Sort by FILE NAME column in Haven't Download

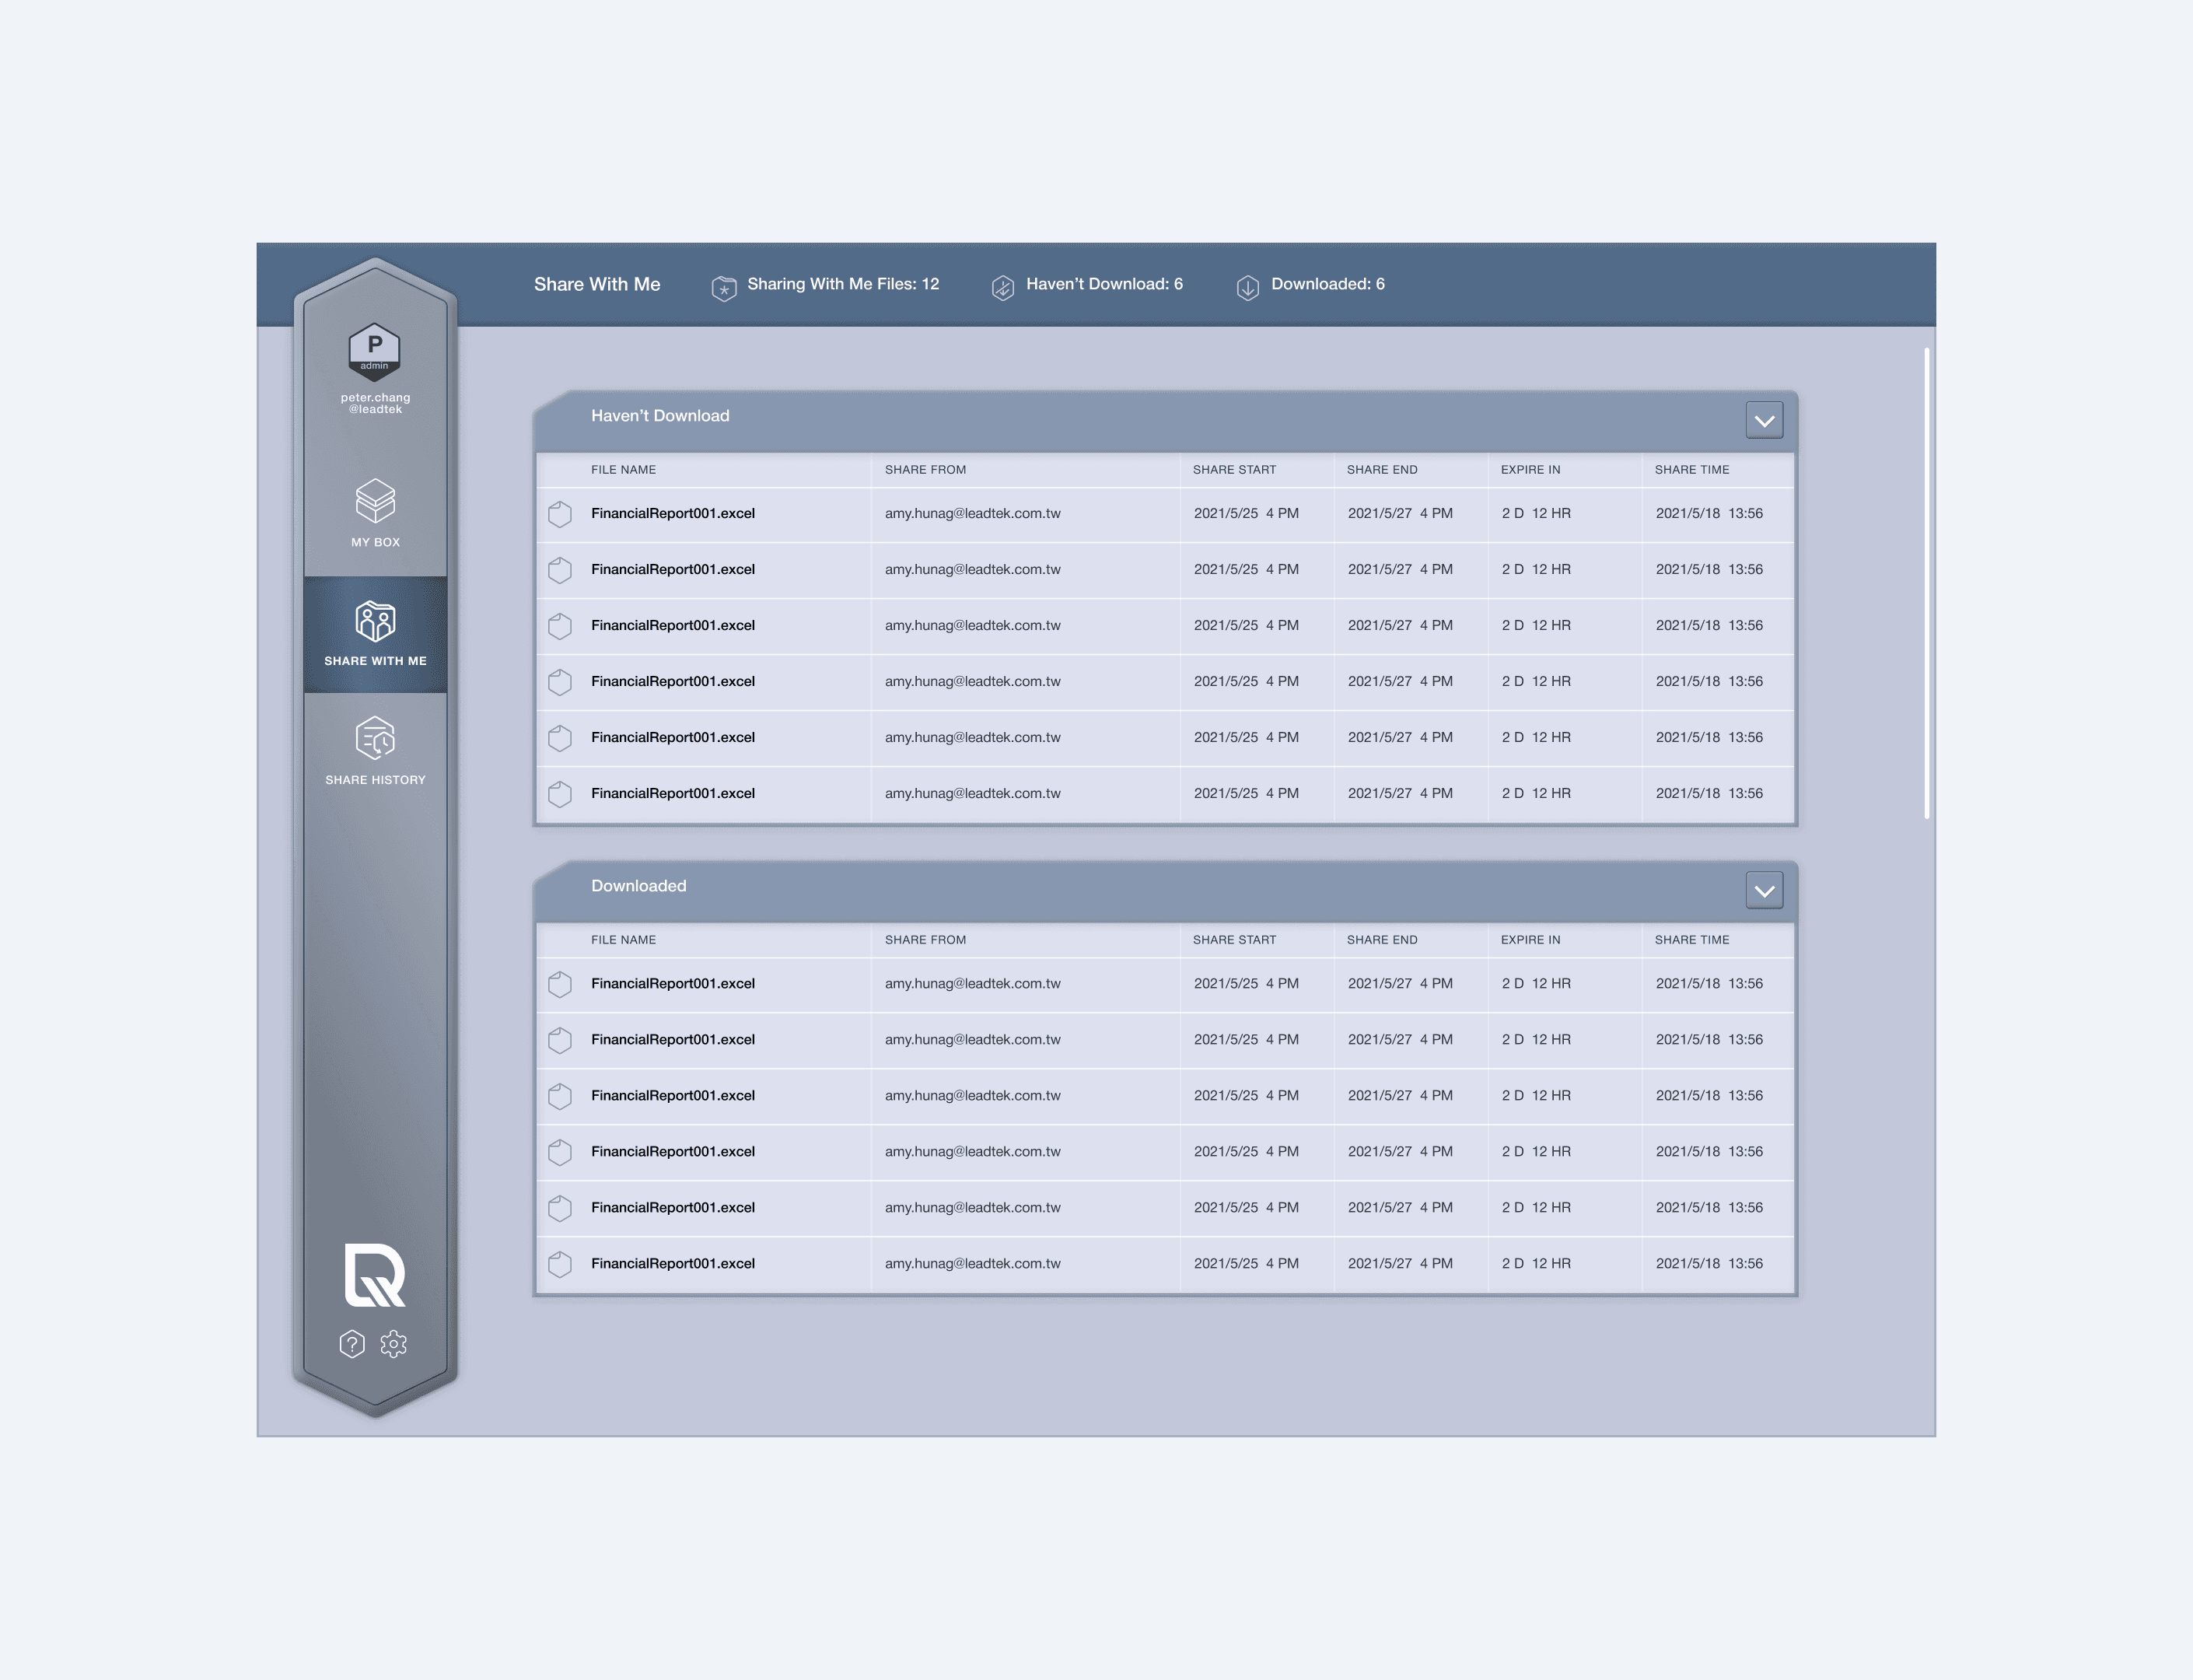point(623,470)
